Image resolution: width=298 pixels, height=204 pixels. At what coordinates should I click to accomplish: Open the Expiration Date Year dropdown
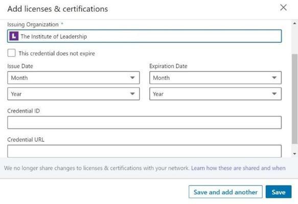(215, 94)
